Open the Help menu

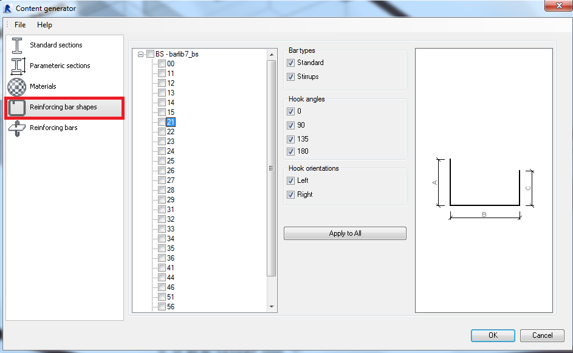tap(44, 25)
